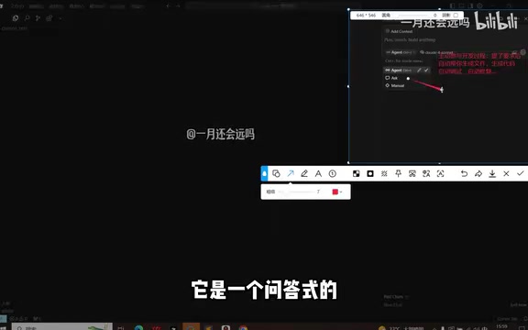The height and width of the screenshot is (330, 528).
Task: Confirm the screenshot with checkmark
Action: 521,173
